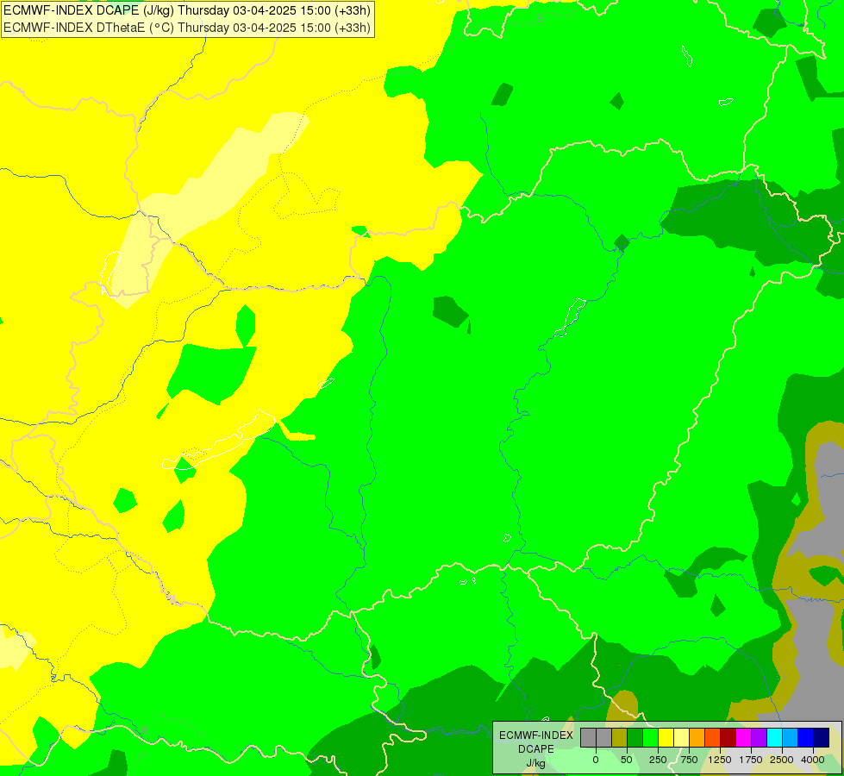
Task: Click the dark red legend swatch
Action: pos(728,737)
